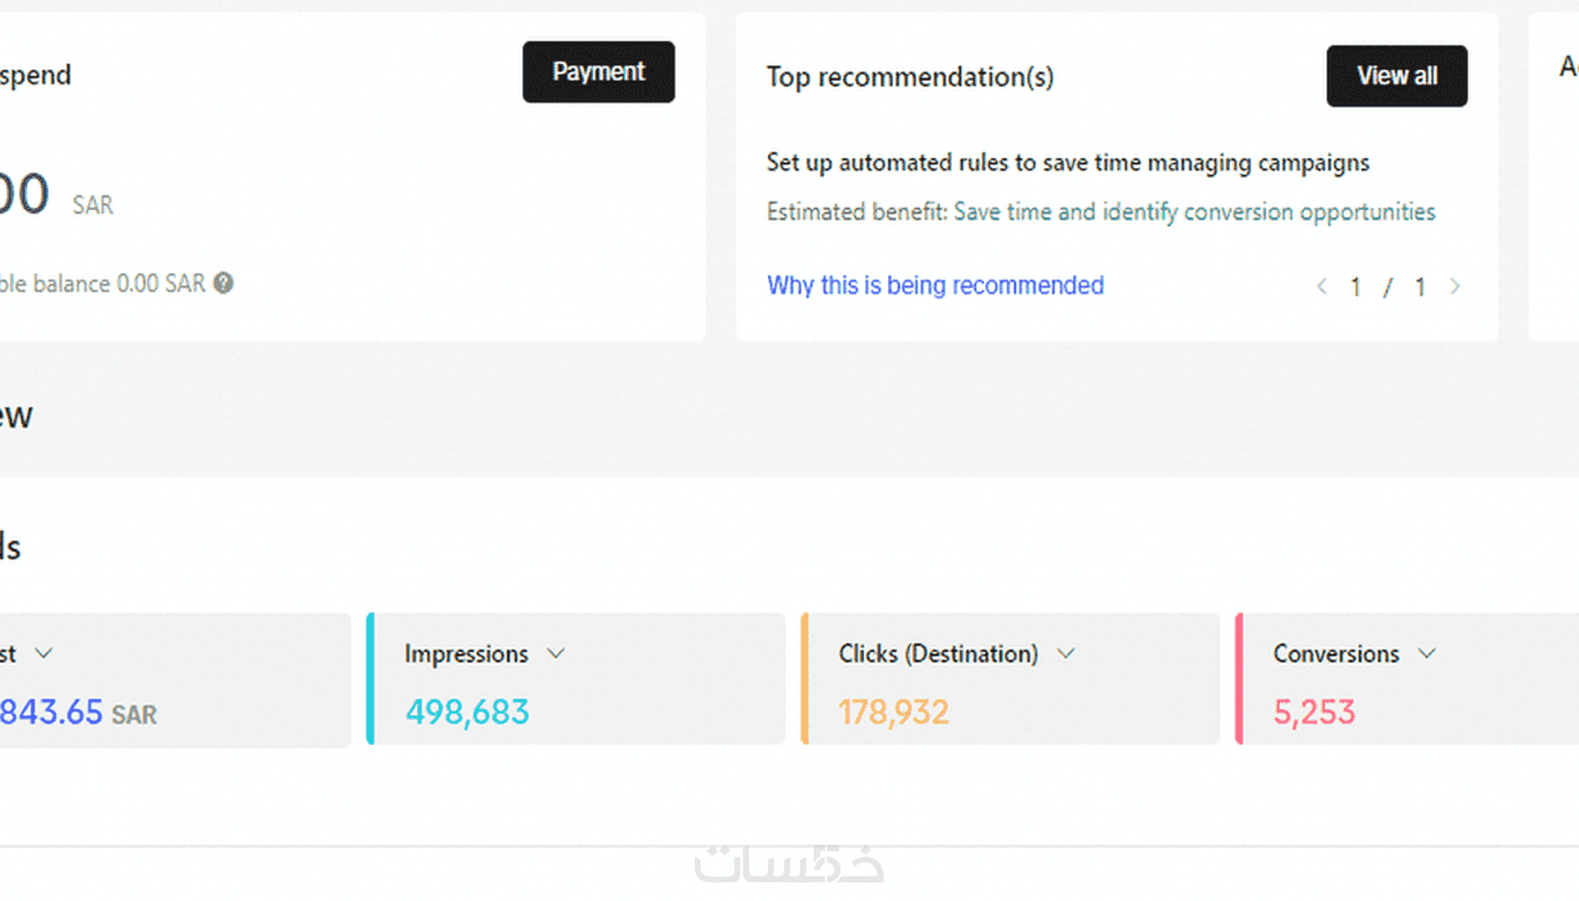1579x901 pixels.
Task: Click the 498,683 impressions value
Action: (467, 712)
